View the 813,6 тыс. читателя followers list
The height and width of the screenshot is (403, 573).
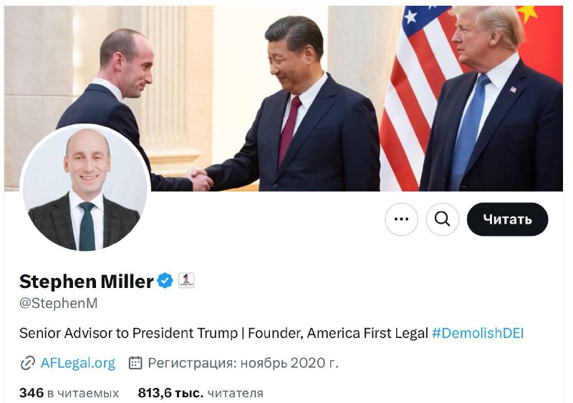[201, 393]
